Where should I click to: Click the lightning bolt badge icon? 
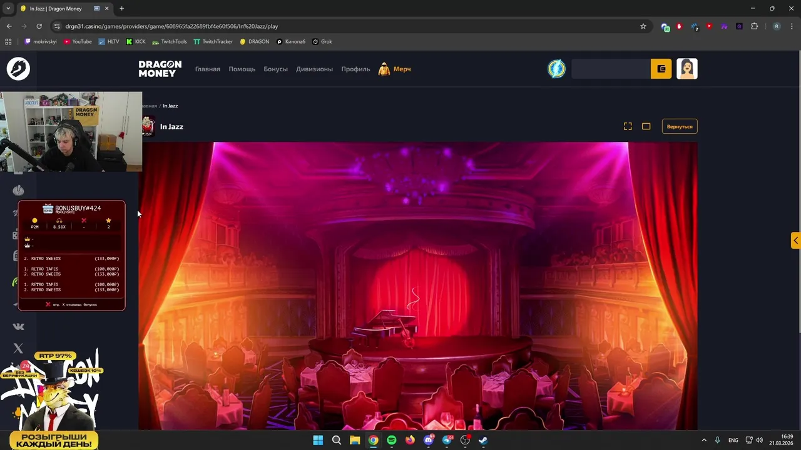(x=556, y=69)
